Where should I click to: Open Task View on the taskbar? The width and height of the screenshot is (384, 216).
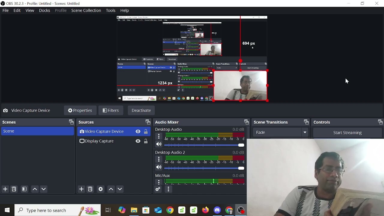pos(108,210)
